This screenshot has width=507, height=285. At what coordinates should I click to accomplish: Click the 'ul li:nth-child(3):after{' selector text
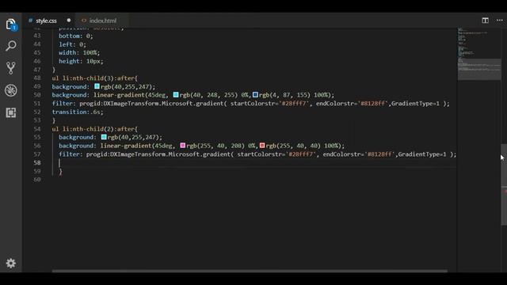(x=95, y=78)
